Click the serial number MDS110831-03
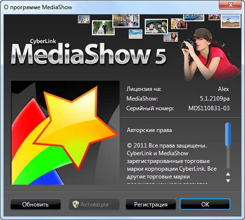 [209, 108]
